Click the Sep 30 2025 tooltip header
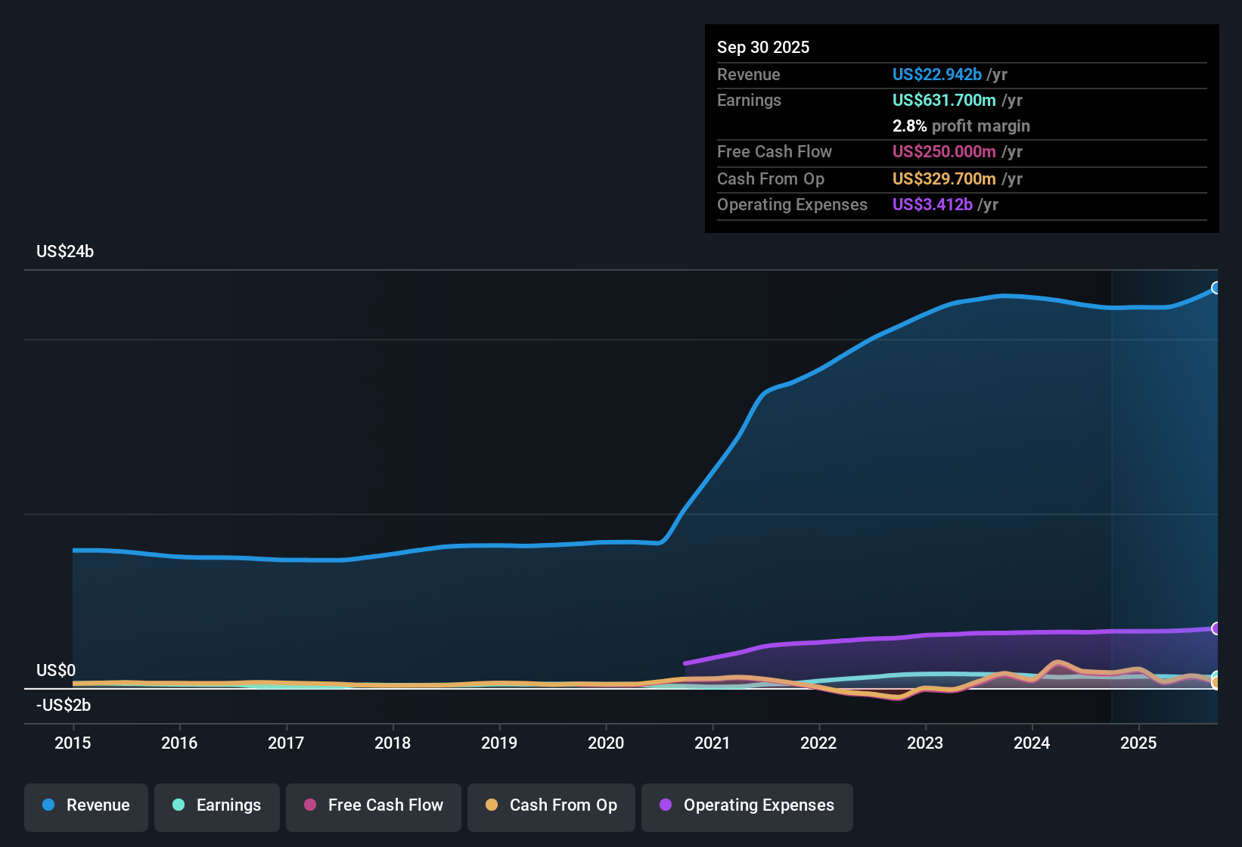This screenshot has width=1242, height=847. [x=763, y=47]
